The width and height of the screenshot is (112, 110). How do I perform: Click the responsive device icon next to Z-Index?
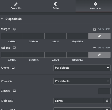tap(14, 91)
